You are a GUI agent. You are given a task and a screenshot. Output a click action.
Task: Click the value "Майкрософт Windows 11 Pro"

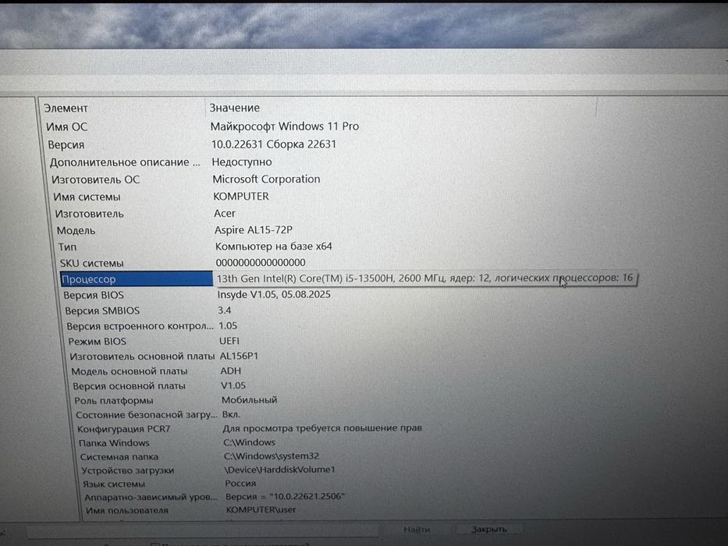point(285,126)
